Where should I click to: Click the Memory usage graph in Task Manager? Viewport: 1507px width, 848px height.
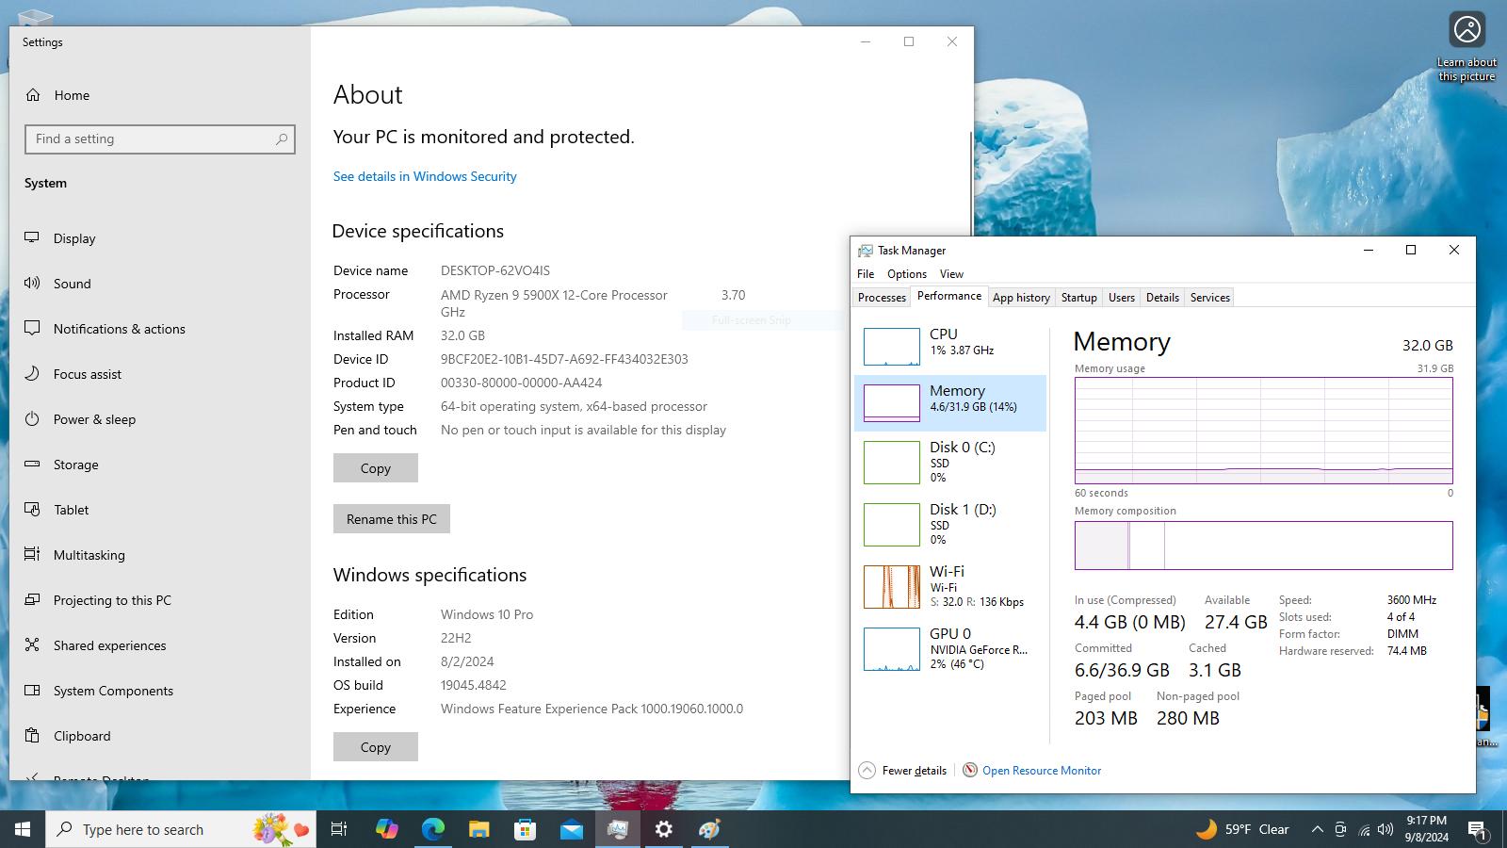1263,431
